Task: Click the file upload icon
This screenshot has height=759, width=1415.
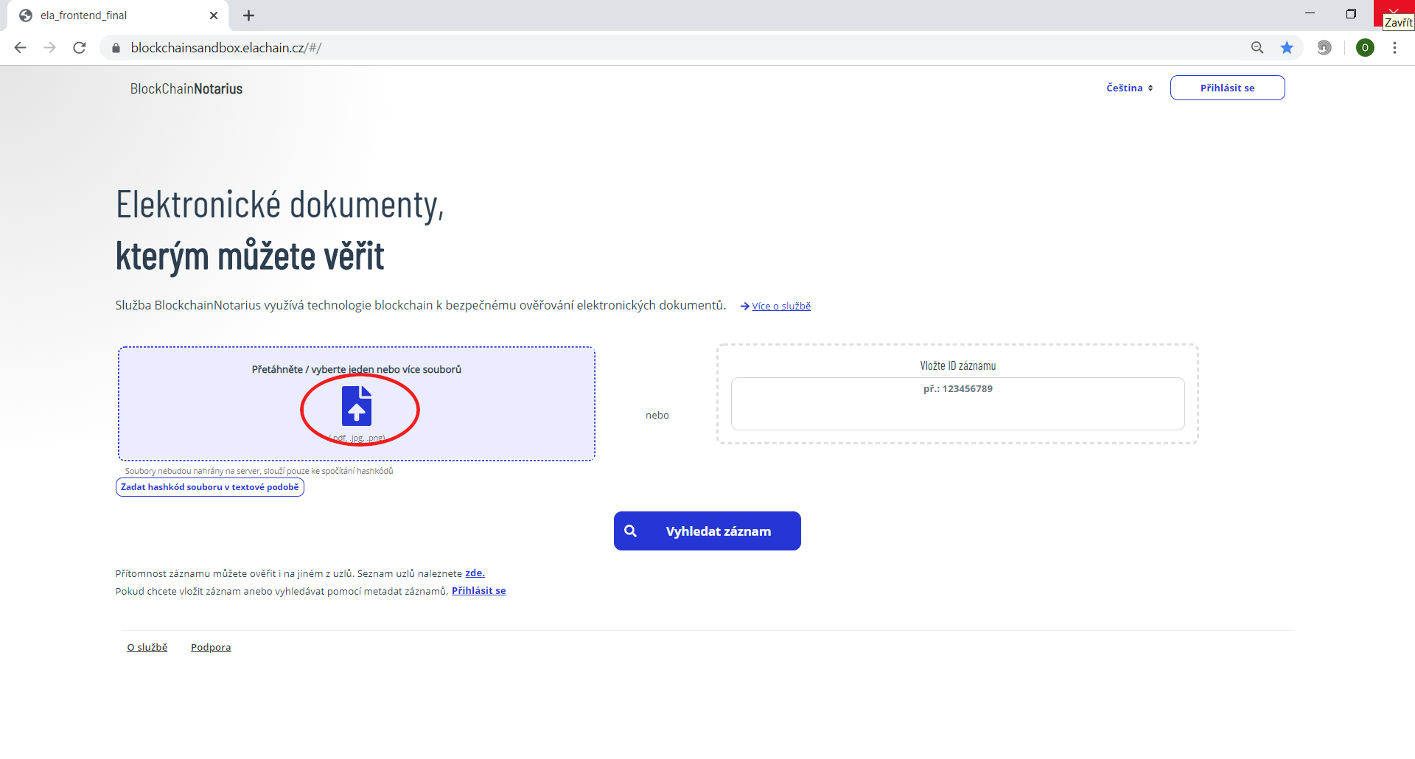Action: pyautogui.click(x=357, y=406)
